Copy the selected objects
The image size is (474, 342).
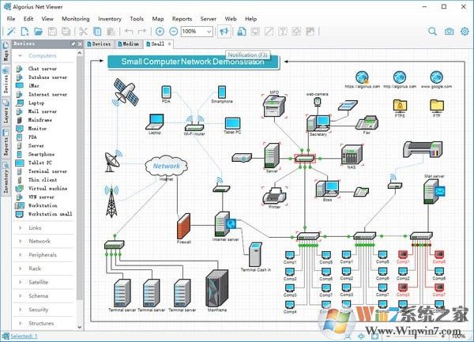(x=97, y=32)
